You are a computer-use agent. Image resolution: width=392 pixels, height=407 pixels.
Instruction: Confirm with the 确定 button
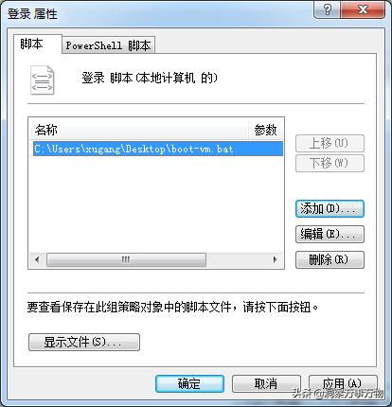coord(189,383)
